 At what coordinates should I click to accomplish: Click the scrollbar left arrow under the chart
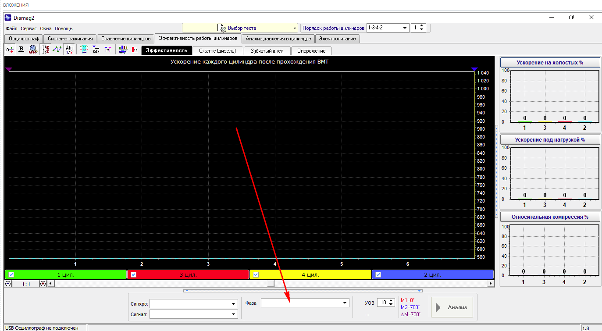coord(50,284)
